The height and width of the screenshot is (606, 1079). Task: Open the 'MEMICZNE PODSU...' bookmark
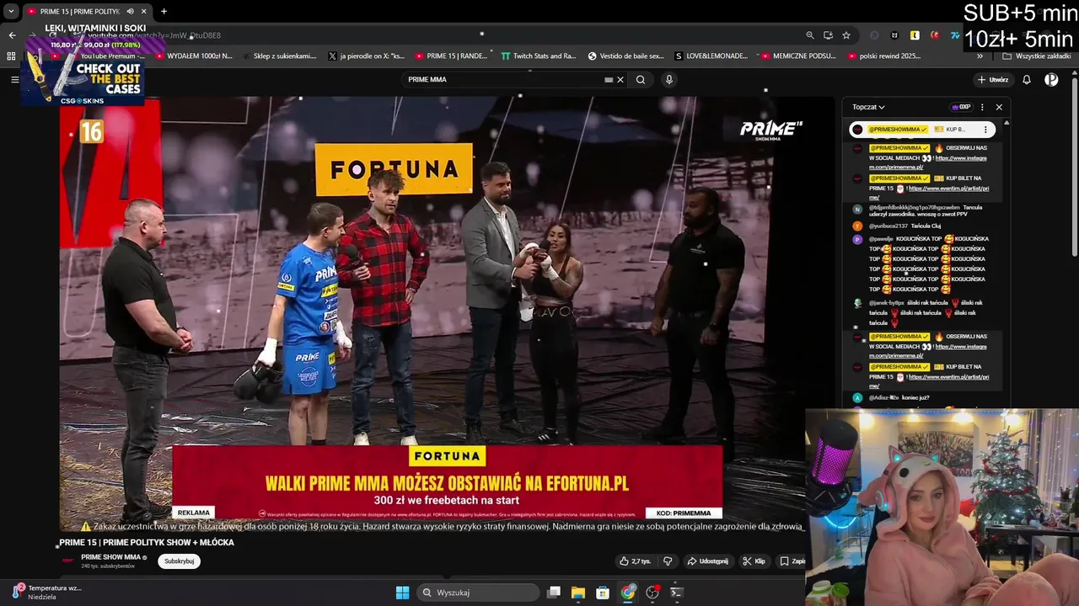[798, 56]
